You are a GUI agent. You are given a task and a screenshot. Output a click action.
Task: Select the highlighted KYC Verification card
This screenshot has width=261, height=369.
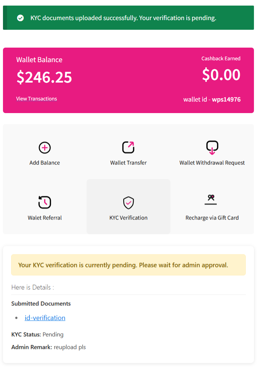(x=128, y=206)
